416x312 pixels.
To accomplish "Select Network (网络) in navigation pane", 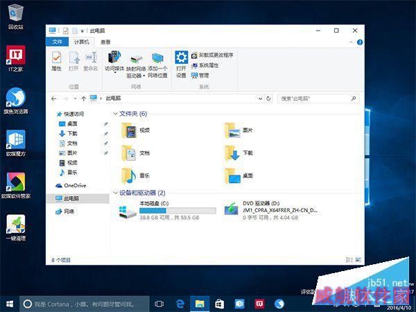I will [x=64, y=211].
